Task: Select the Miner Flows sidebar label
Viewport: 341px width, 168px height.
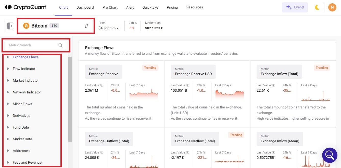Action: point(22,104)
